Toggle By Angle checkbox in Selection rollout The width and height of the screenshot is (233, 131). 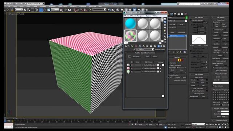tap(169, 68)
